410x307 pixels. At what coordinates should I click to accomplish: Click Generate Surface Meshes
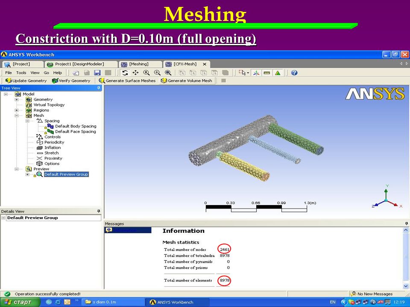[127, 81]
